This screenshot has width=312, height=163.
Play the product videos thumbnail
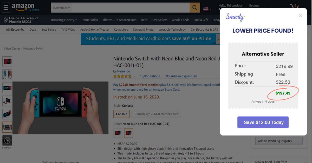click(x=7, y=140)
